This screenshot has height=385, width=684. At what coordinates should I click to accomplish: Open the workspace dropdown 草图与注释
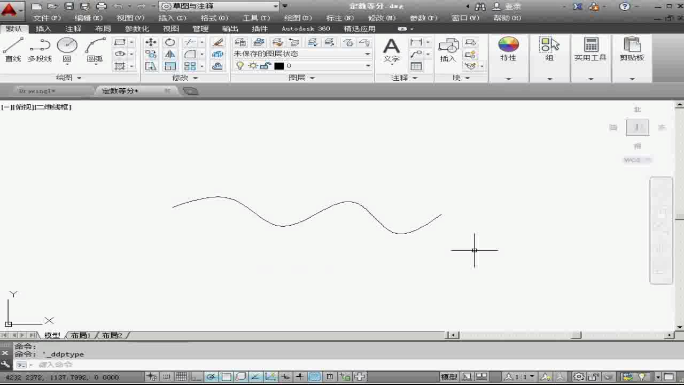[x=220, y=6]
